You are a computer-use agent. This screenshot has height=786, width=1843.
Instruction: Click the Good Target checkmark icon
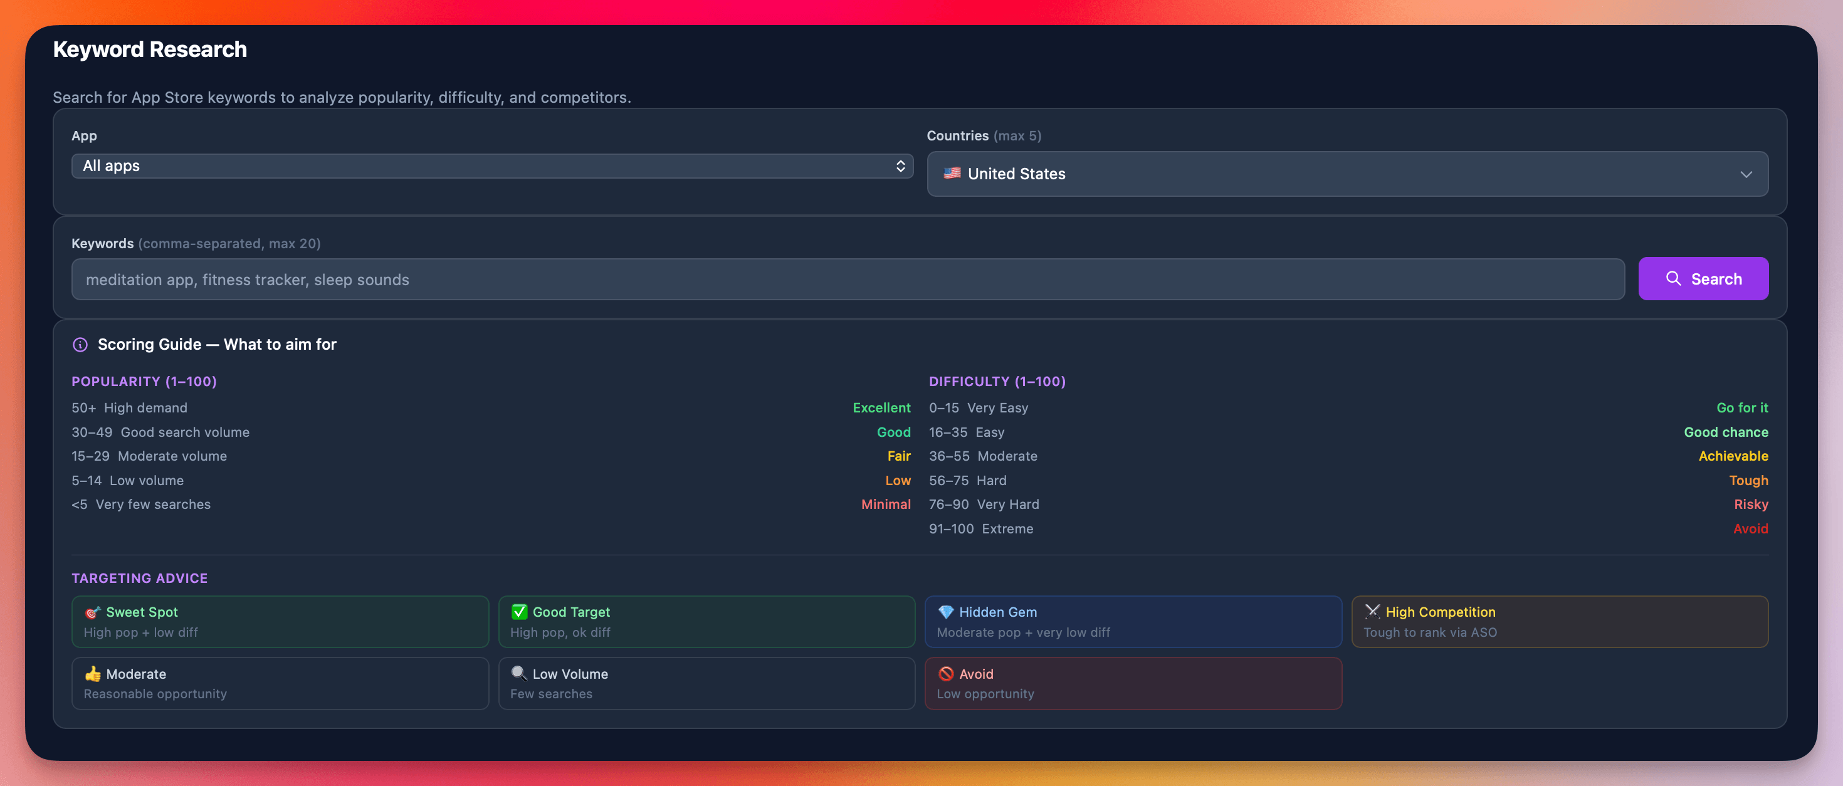point(520,612)
